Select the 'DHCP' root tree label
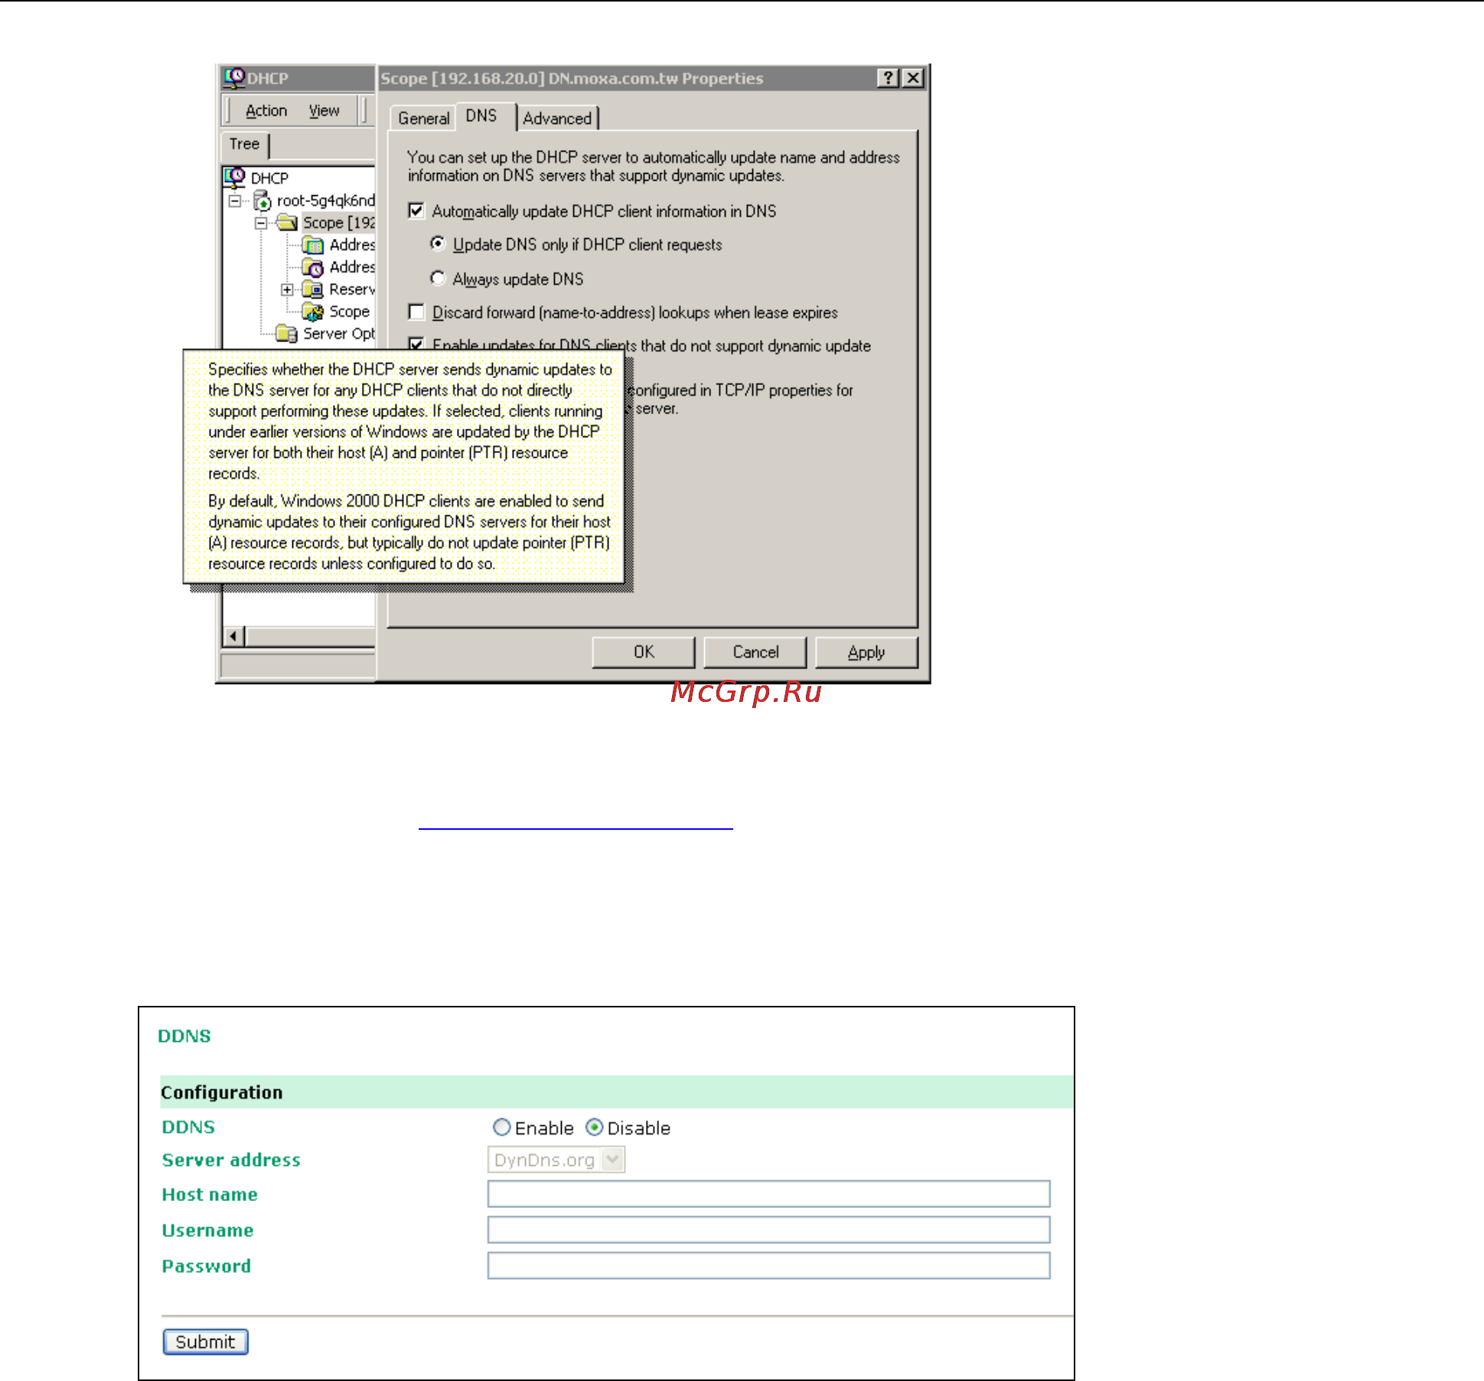1484x1381 pixels. point(269,178)
